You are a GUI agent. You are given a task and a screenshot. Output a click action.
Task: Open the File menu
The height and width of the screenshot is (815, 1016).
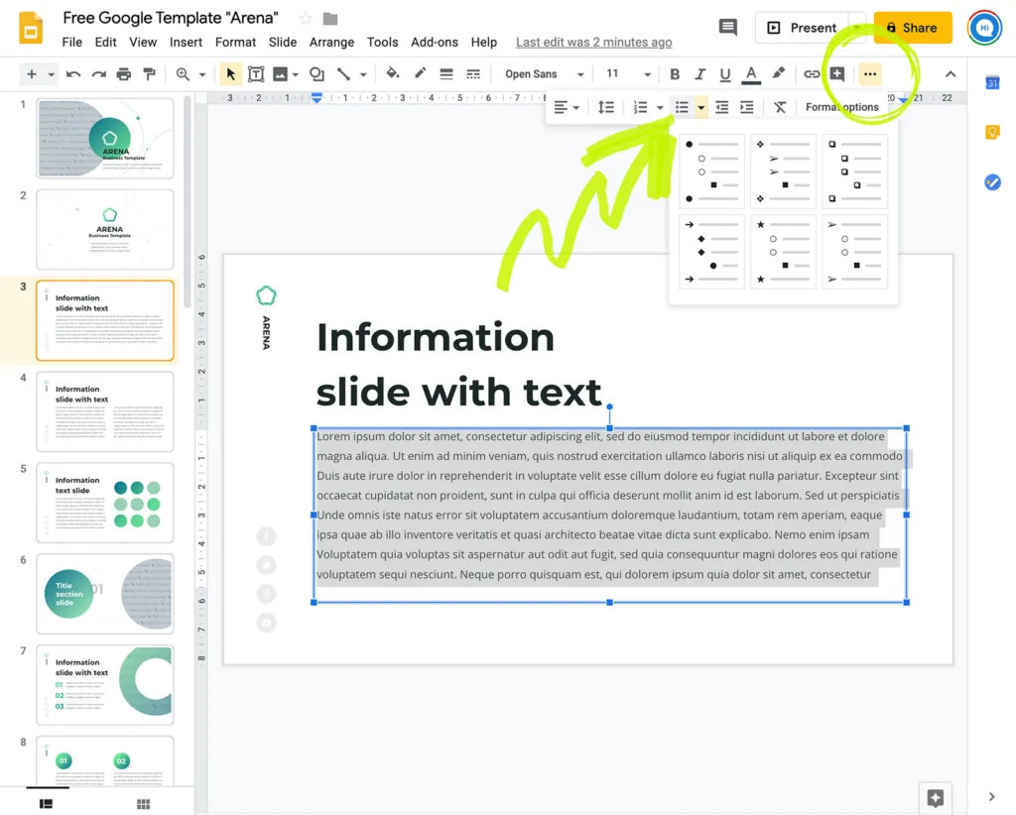[71, 42]
